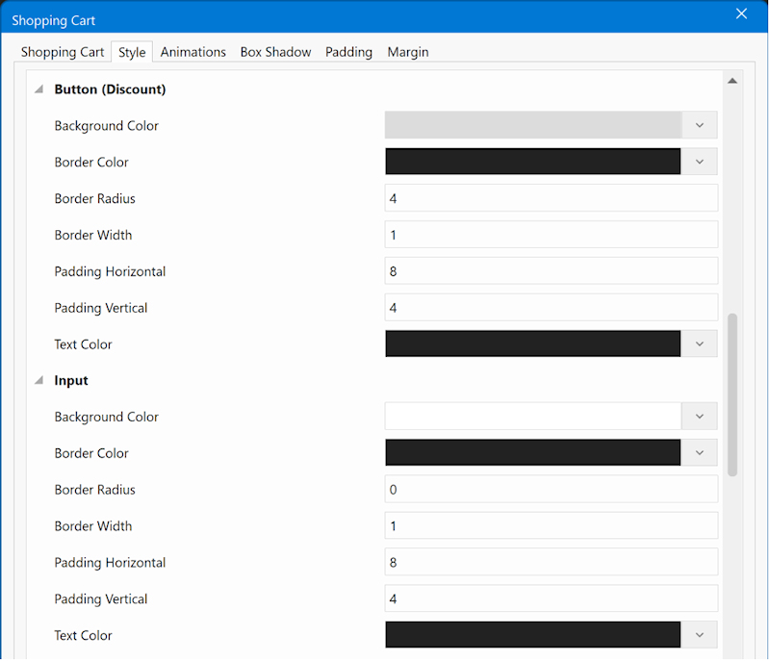Open the Shopping Cart tab
The height and width of the screenshot is (661, 770).
[63, 52]
